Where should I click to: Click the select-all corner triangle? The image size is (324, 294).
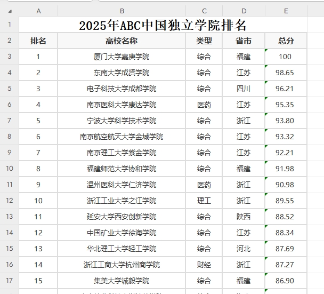pyautogui.click(x=10, y=11)
